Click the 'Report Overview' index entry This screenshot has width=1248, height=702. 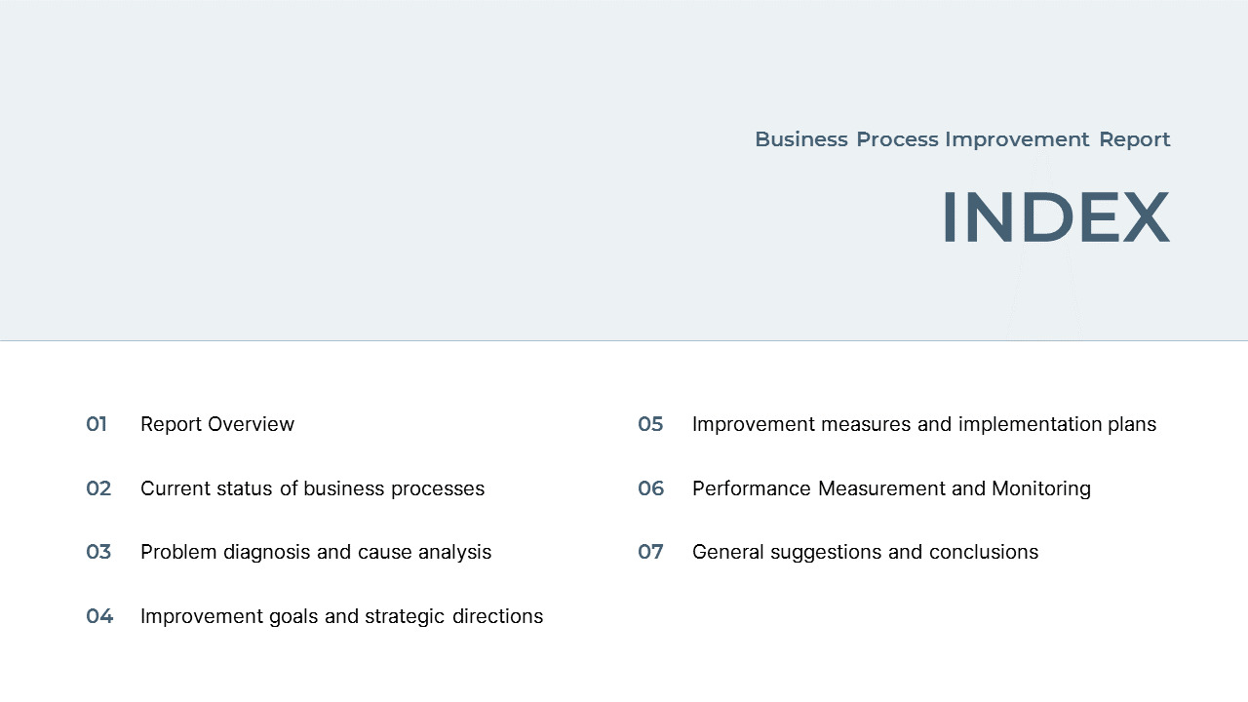click(216, 424)
